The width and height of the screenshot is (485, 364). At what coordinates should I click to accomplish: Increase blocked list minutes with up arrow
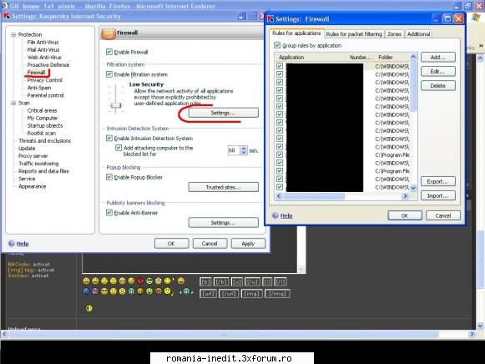point(244,149)
